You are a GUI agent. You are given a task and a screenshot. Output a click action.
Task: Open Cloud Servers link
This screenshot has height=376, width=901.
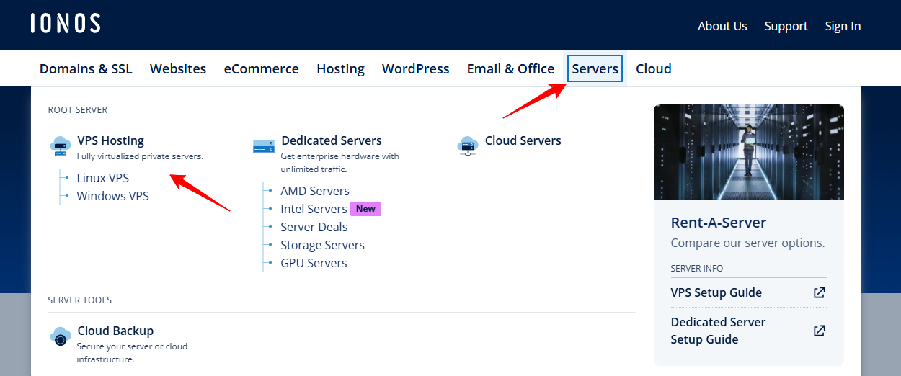(x=523, y=140)
